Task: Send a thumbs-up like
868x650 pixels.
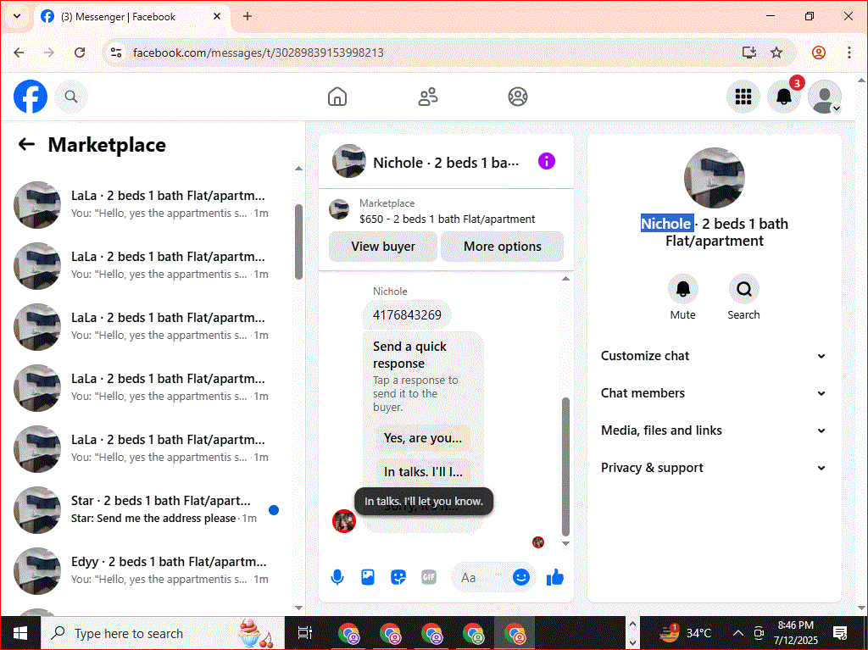Action: pos(554,577)
